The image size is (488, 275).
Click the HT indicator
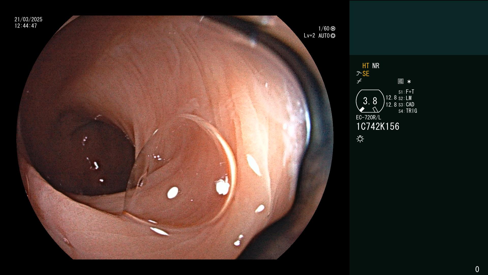pyautogui.click(x=366, y=66)
